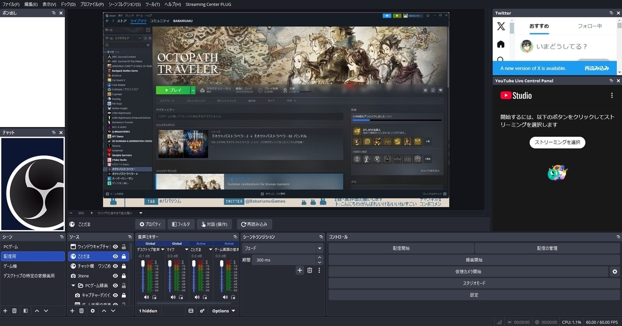
Task: Add a new source with the plus icon
Action: [72, 310]
